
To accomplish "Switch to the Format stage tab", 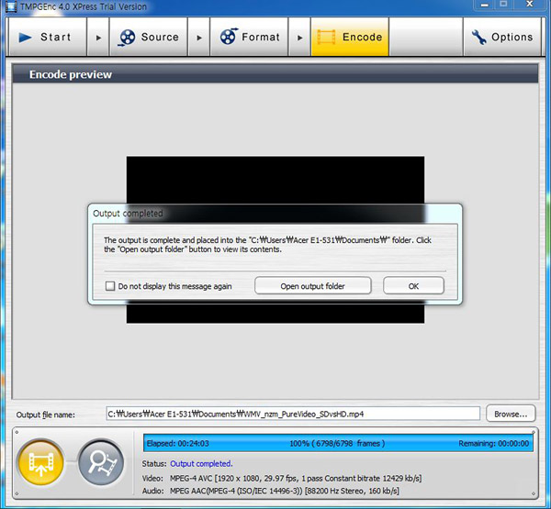I will (x=249, y=37).
